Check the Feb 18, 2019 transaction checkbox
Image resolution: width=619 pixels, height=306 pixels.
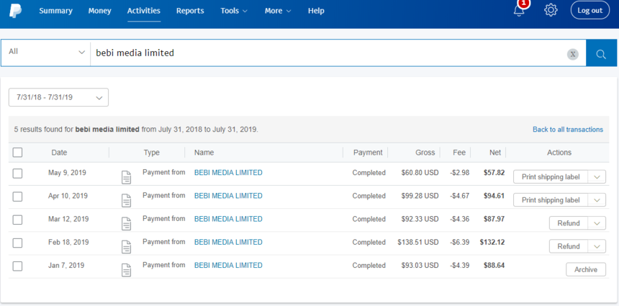[x=18, y=243]
